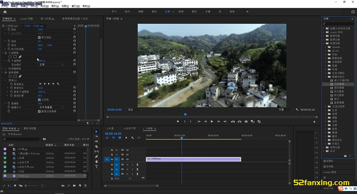The height and width of the screenshot is (194, 357).
Task: Solo audio track A2
Action: point(132,169)
